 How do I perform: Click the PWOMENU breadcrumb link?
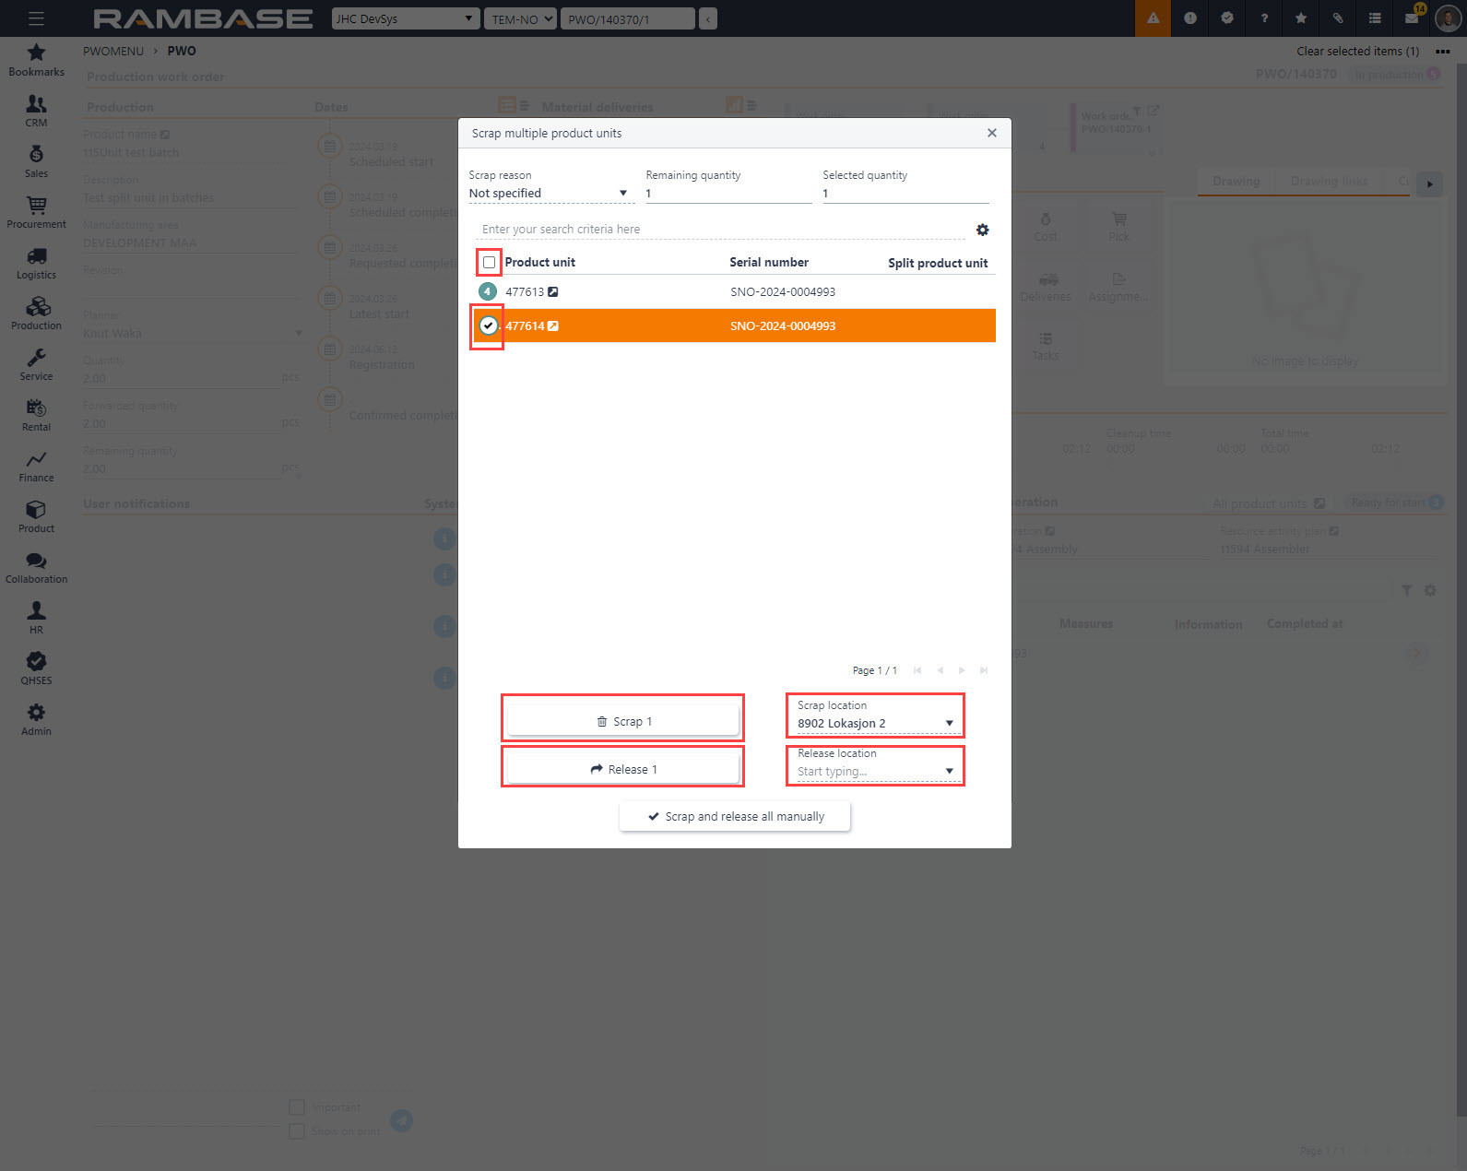point(113,51)
